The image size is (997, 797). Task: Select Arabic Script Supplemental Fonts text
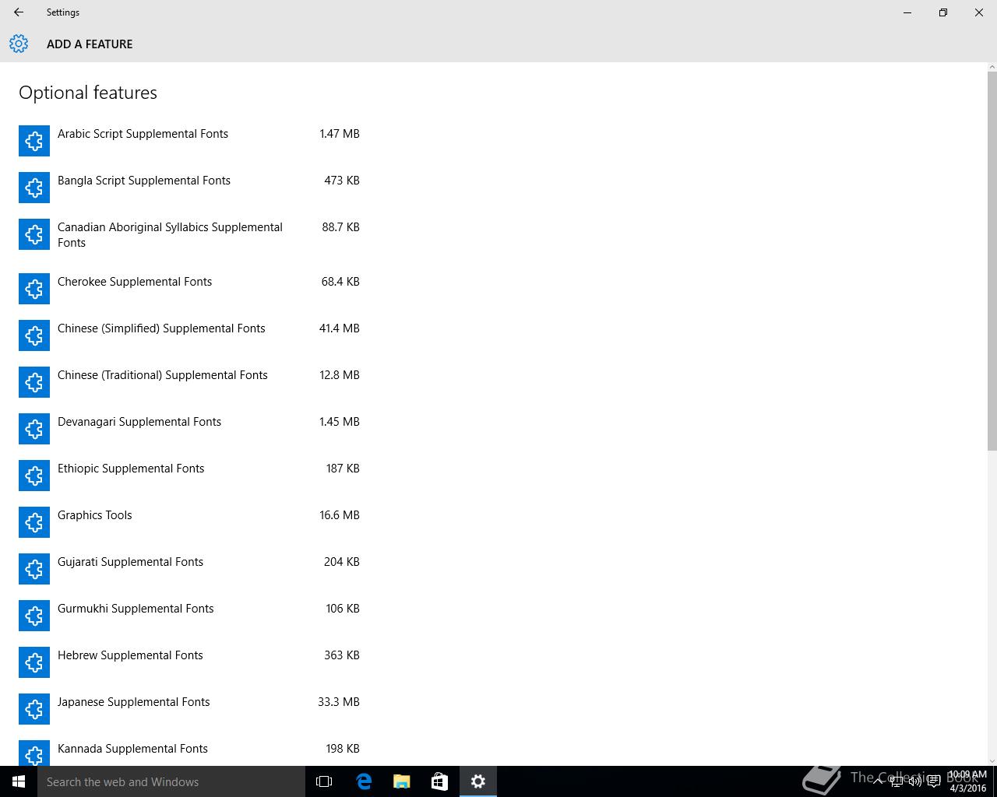pyautogui.click(x=143, y=134)
